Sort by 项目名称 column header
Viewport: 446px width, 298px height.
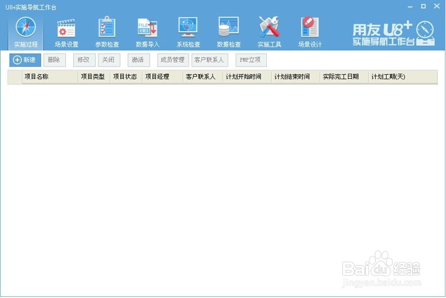tap(50, 77)
